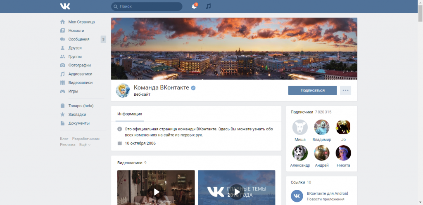Viewport: 423px width, 205px height.
Task: Open the Ссылки section header
Action: (x=298, y=182)
